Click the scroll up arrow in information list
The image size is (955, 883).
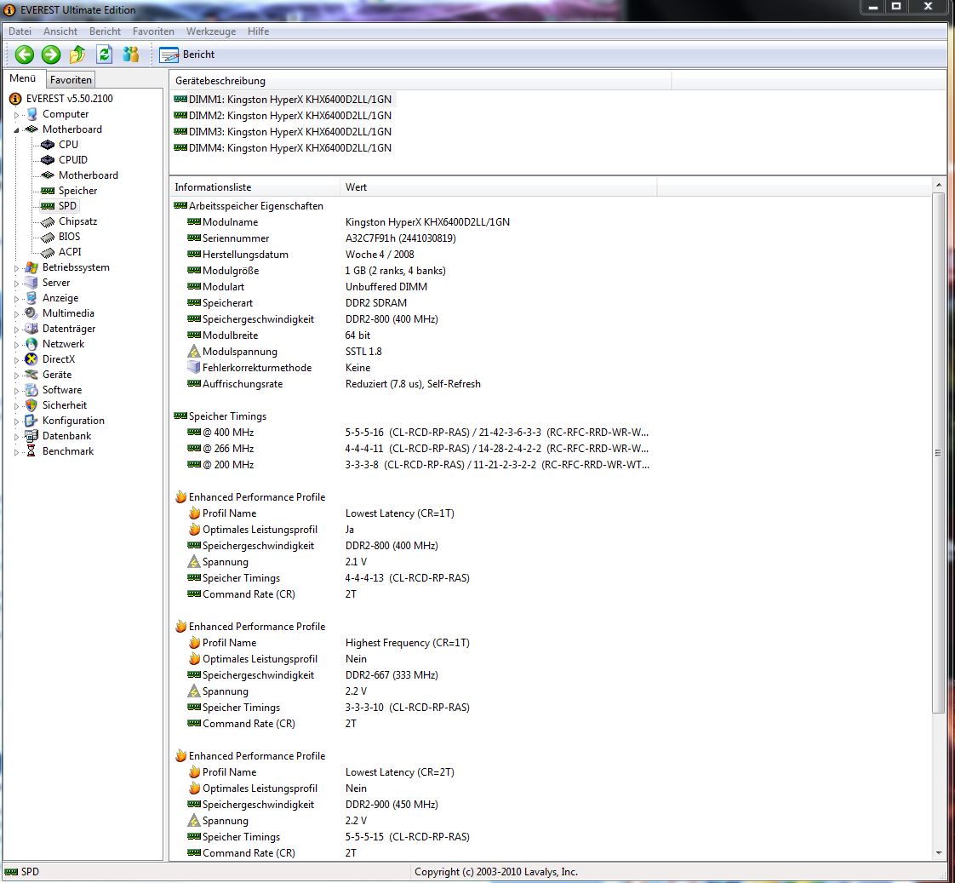pos(938,186)
